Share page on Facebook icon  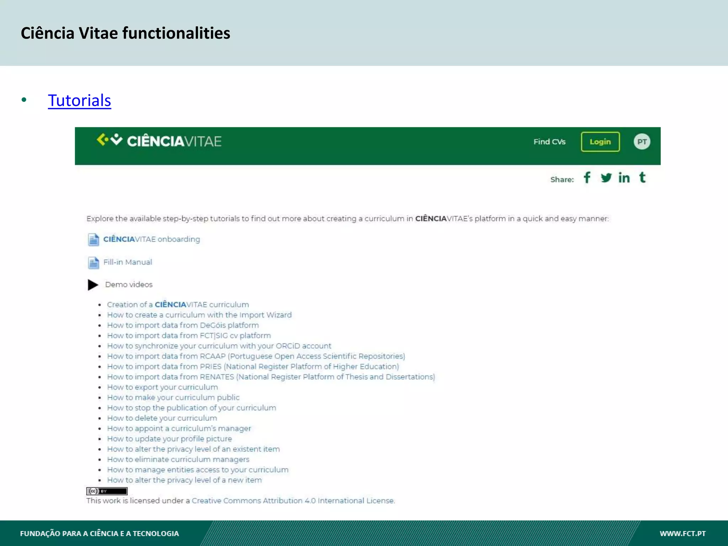(587, 177)
